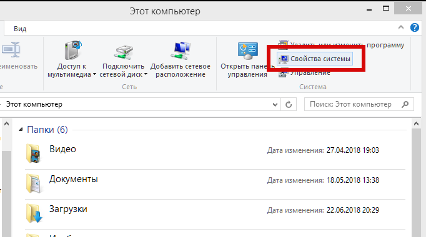Click the search magnifier icon
The image size is (426, 237).
(x=405, y=104)
